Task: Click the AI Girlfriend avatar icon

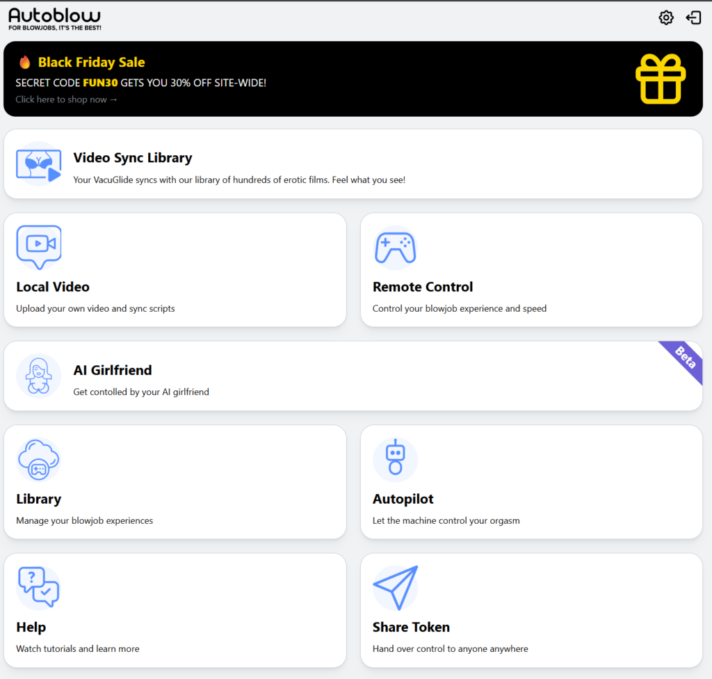Action: click(x=39, y=376)
